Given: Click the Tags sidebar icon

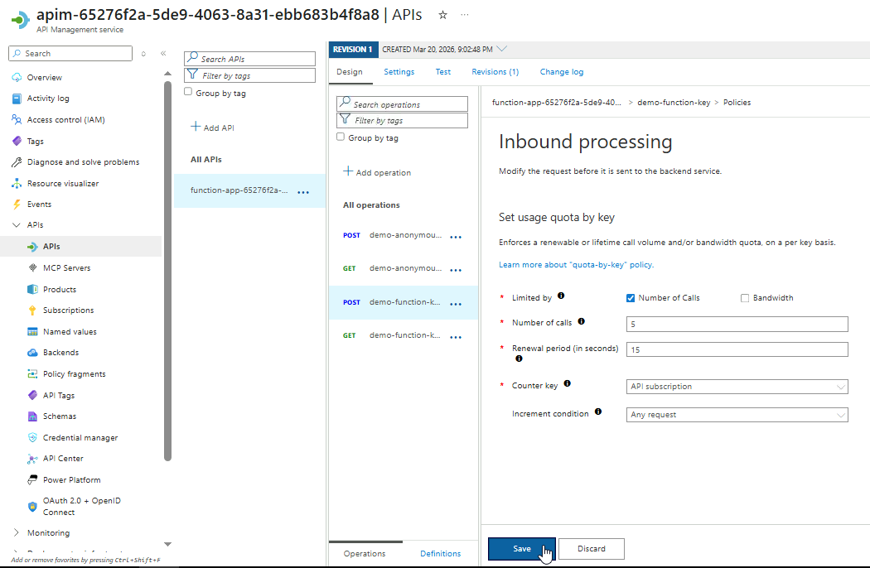Looking at the screenshot, I should 17,141.
